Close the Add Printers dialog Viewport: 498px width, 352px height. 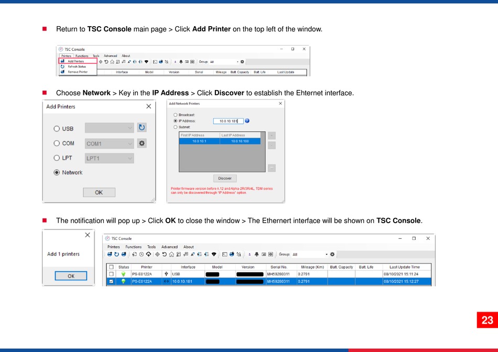(149, 106)
